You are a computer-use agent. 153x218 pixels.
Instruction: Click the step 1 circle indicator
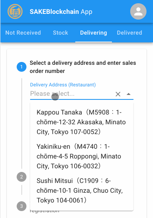[22, 67]
